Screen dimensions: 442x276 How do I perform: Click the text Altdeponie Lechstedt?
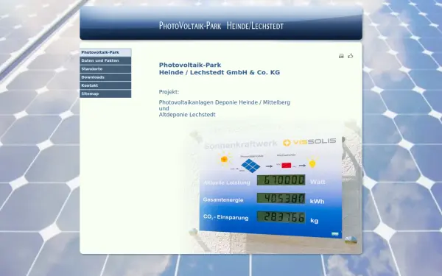tap(187, 115)
